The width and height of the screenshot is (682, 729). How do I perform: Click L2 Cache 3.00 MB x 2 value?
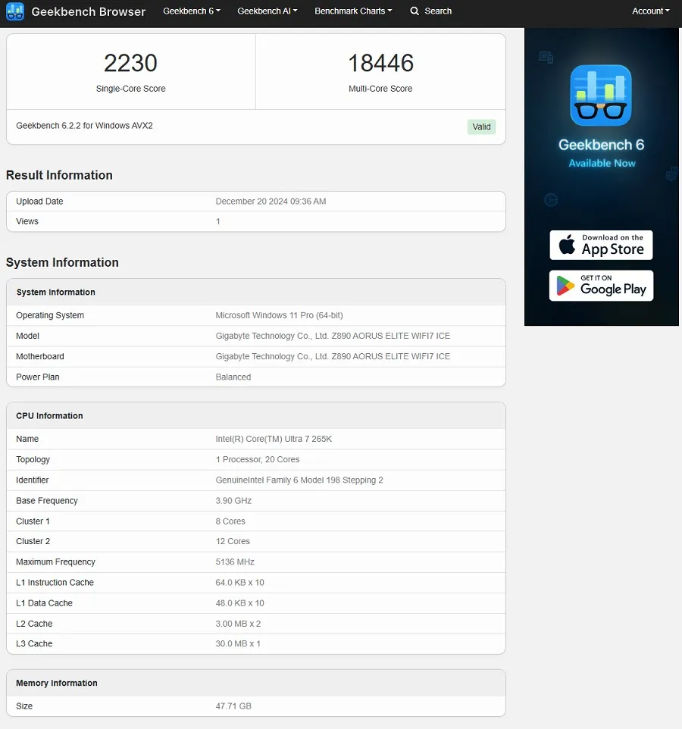click(x=238, y=624)
